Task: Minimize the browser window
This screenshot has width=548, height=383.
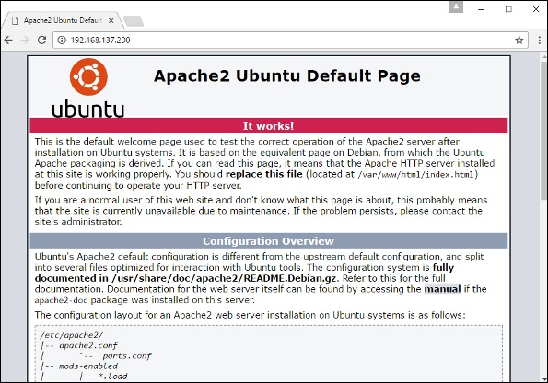Action: tap(482, 9)
